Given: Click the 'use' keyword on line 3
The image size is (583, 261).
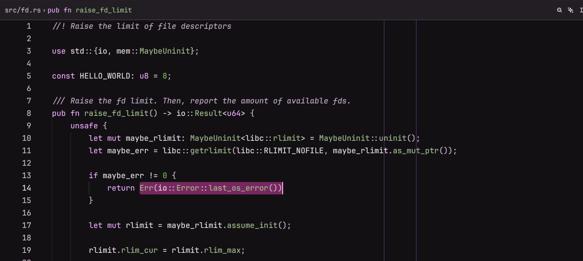Looking at the screenshot, I should click(x=59, y=51).
